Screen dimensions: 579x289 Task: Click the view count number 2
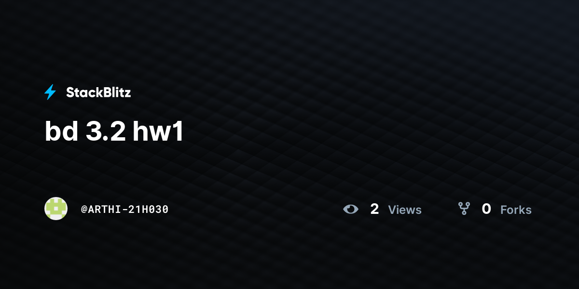[x=374, y=209]
